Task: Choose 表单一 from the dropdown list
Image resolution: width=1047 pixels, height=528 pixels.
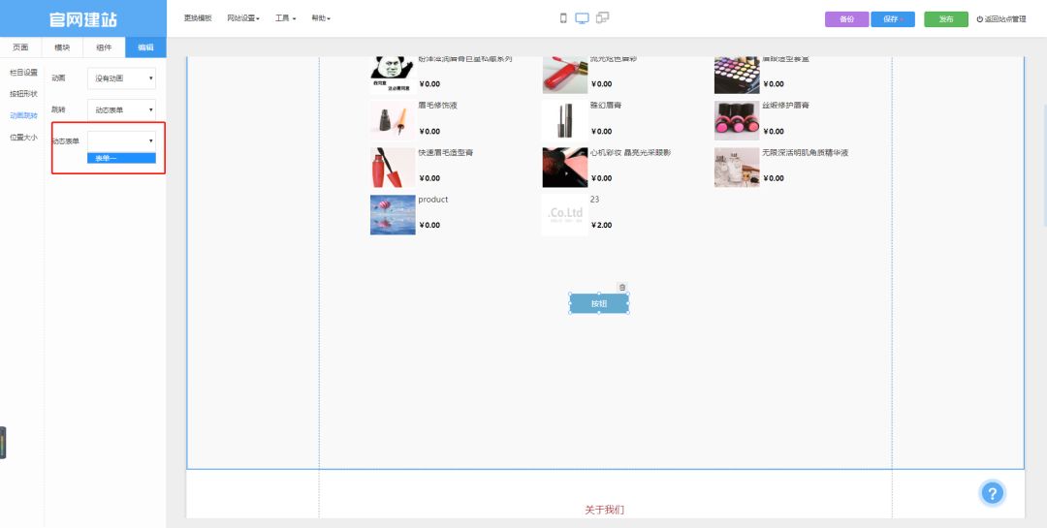Action: (x=120, y=158)
